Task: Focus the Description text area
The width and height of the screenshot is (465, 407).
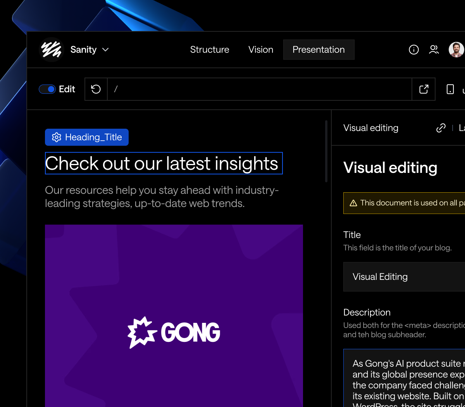Action: [404, 378]
